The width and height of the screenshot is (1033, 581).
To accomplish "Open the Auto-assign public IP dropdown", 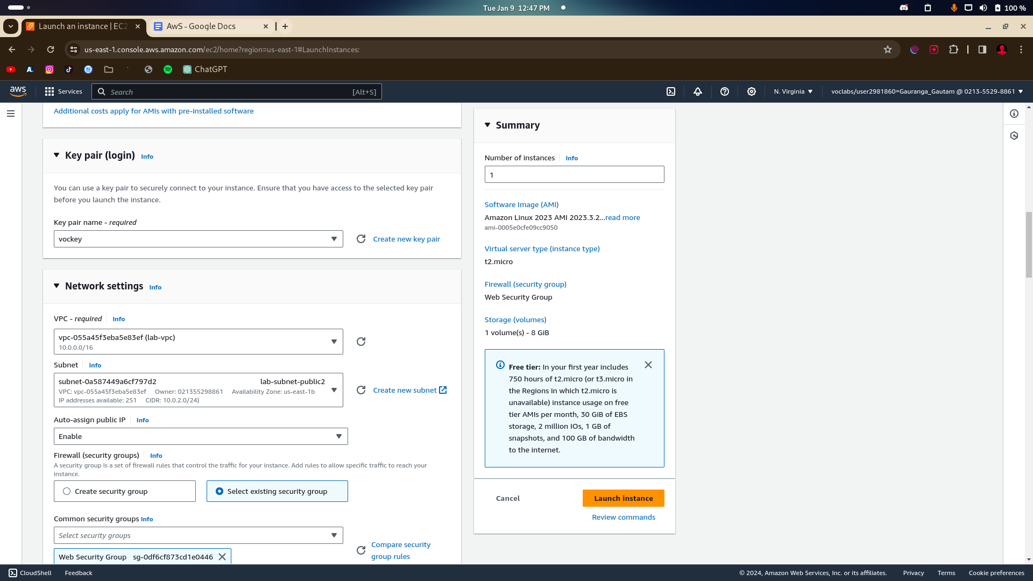I will (200, 436).
